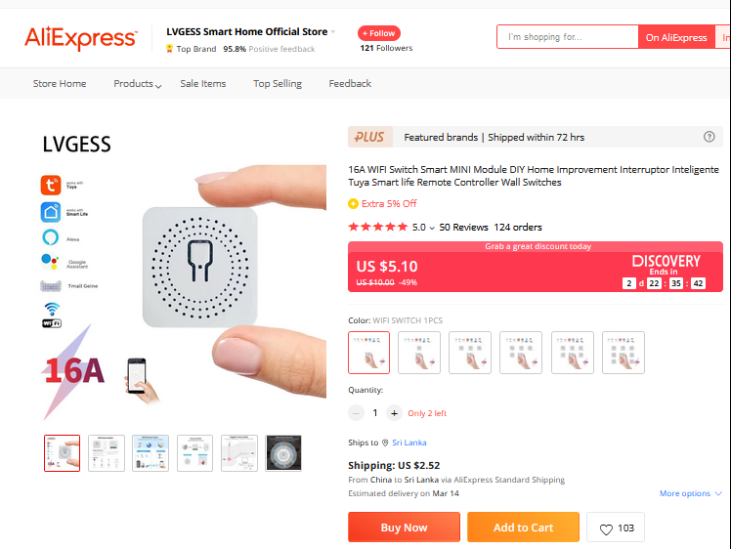Increase quantity with the plus button
Viewport: 731px width, 549px height.
pyautogui.click(x=394, y=413)
